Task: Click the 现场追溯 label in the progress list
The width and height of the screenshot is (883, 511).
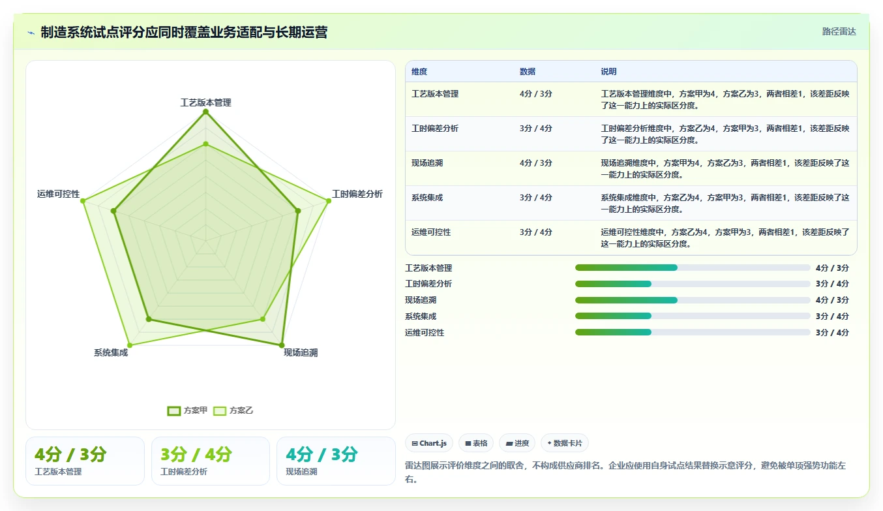Action: coord(421,300)
